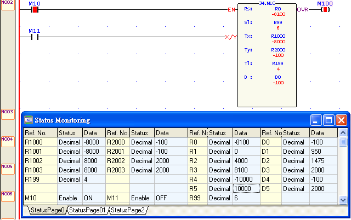Open the StatusPage01 tab
This screenshot has height=220, width=351.
87,210
